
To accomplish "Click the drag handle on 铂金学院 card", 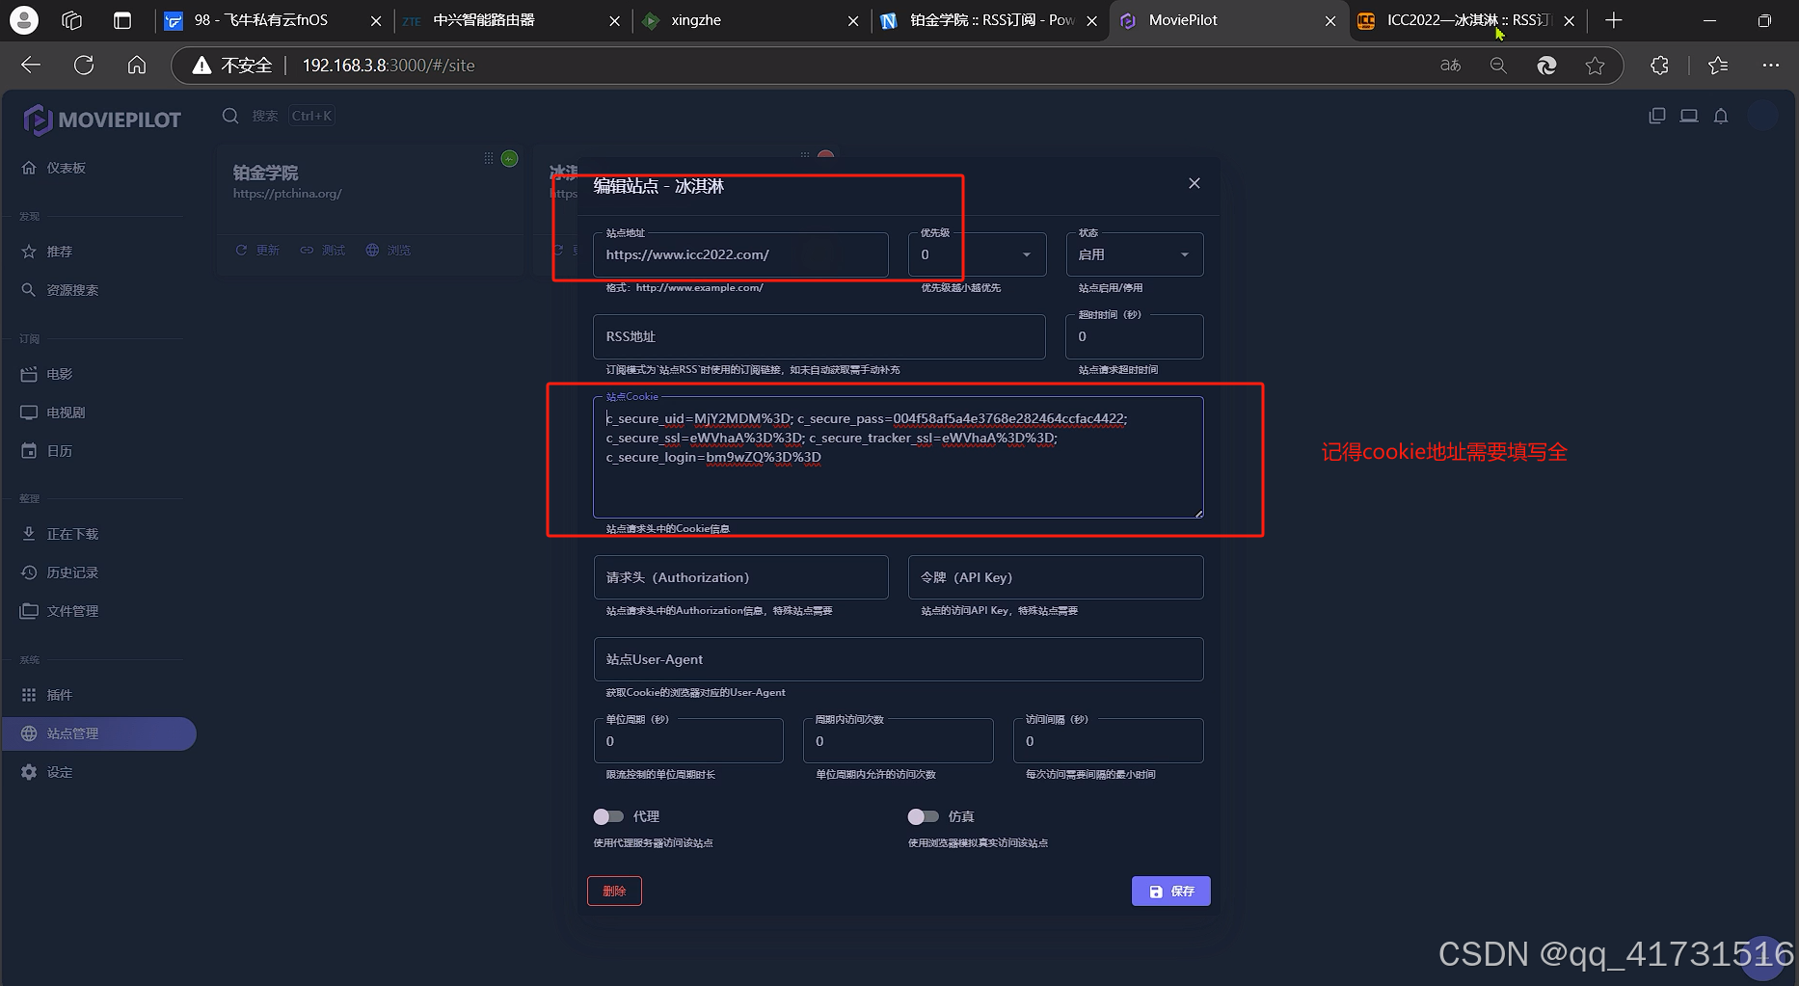I will point(489,158).
